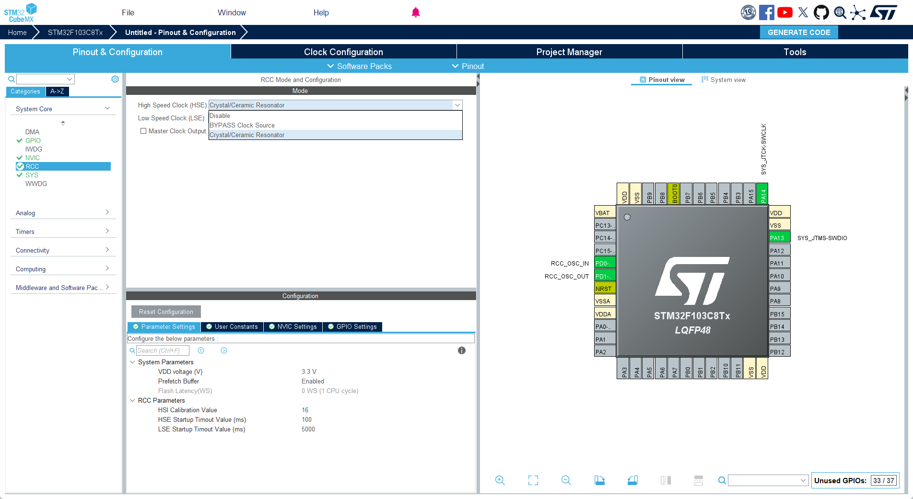
Task: Enable the Master Clock Output checkbox
Action: point(143,131)
